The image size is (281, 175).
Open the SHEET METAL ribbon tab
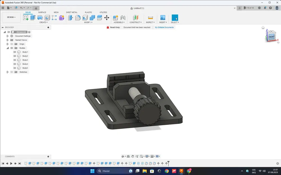coord(72,12)
